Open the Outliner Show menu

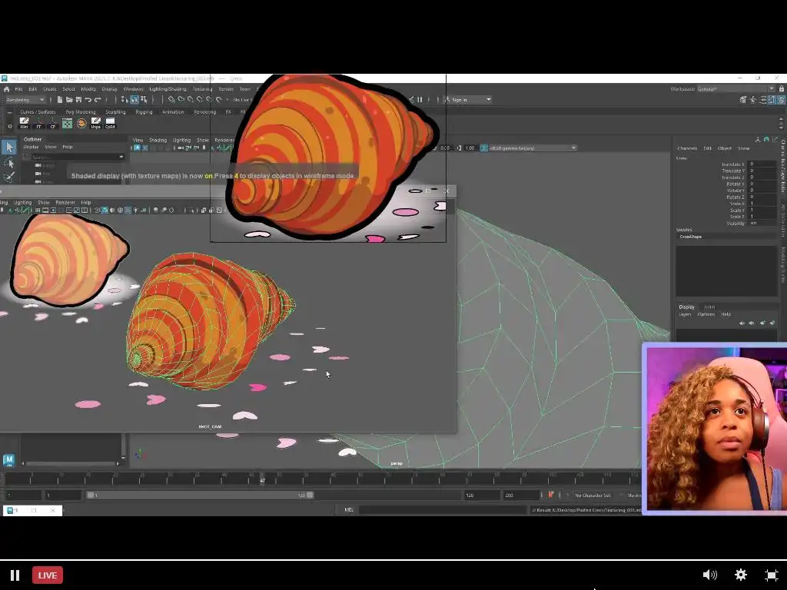[x=51, y=147]
